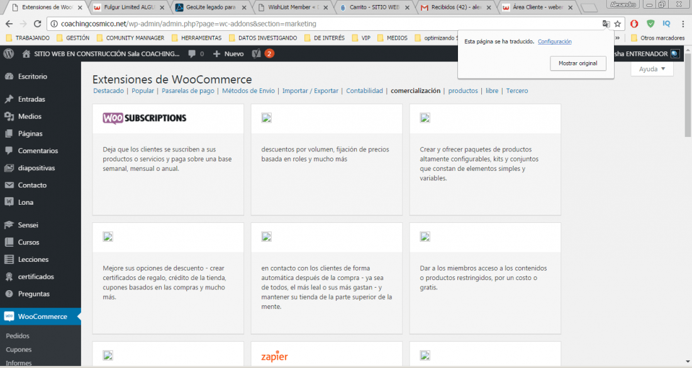Open Chrome's three-dot menu
Image resolution: width=692 pixels, height=368 pixels.
[x=683, y=24]
